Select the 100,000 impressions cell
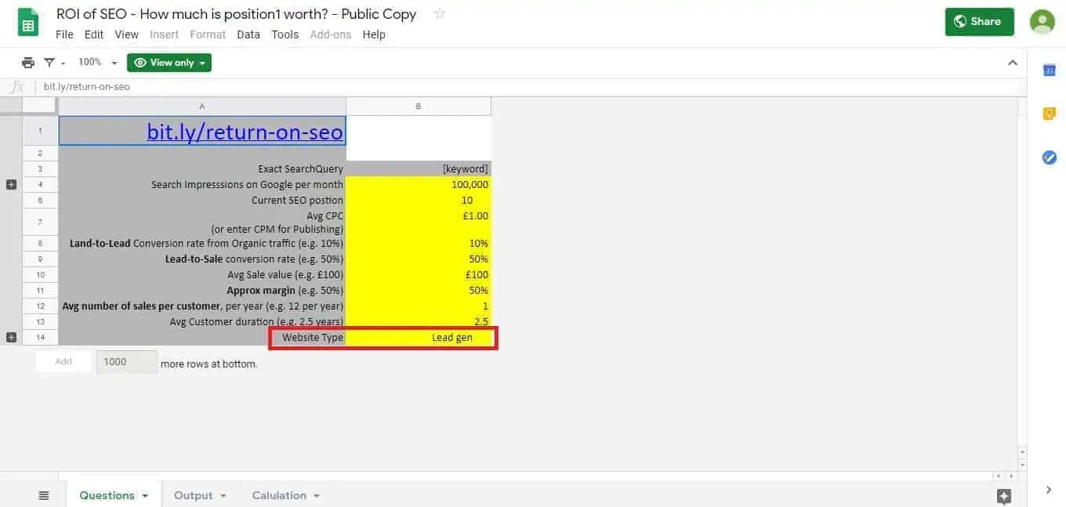 click(x=419, y=184)
